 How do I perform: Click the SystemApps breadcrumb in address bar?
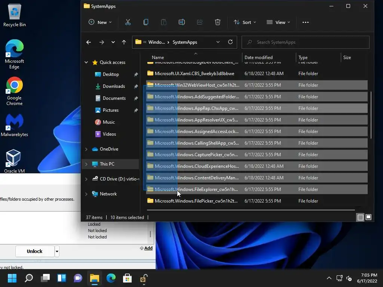[185, 42]
